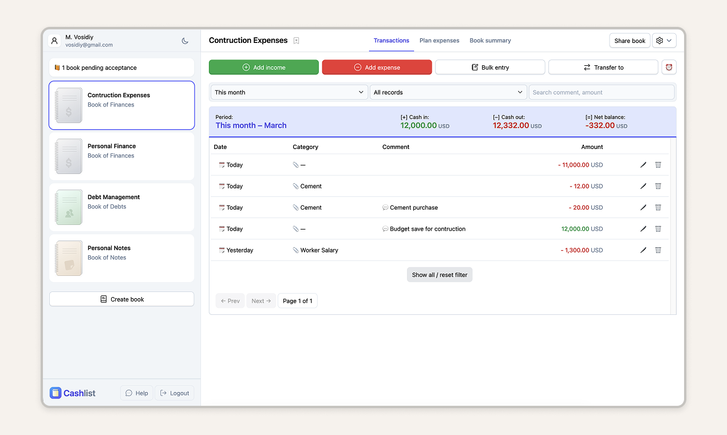This screenshot has width=727, height=435.
Task: Delete the Worker Salary transaction via trash icon
Action: (658, 250)
